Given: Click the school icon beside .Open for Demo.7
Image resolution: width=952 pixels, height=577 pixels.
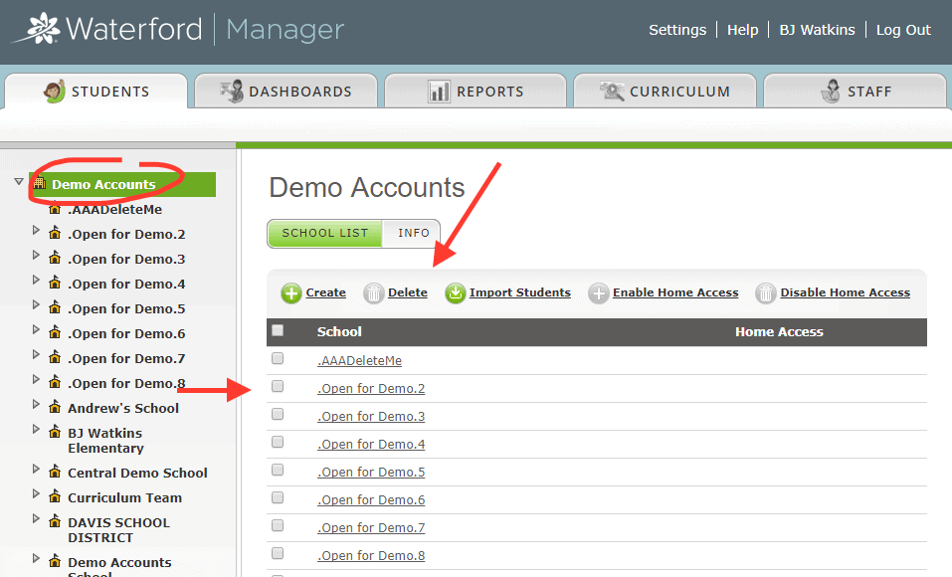Looking at the screenshot, I should coord(55,357).
